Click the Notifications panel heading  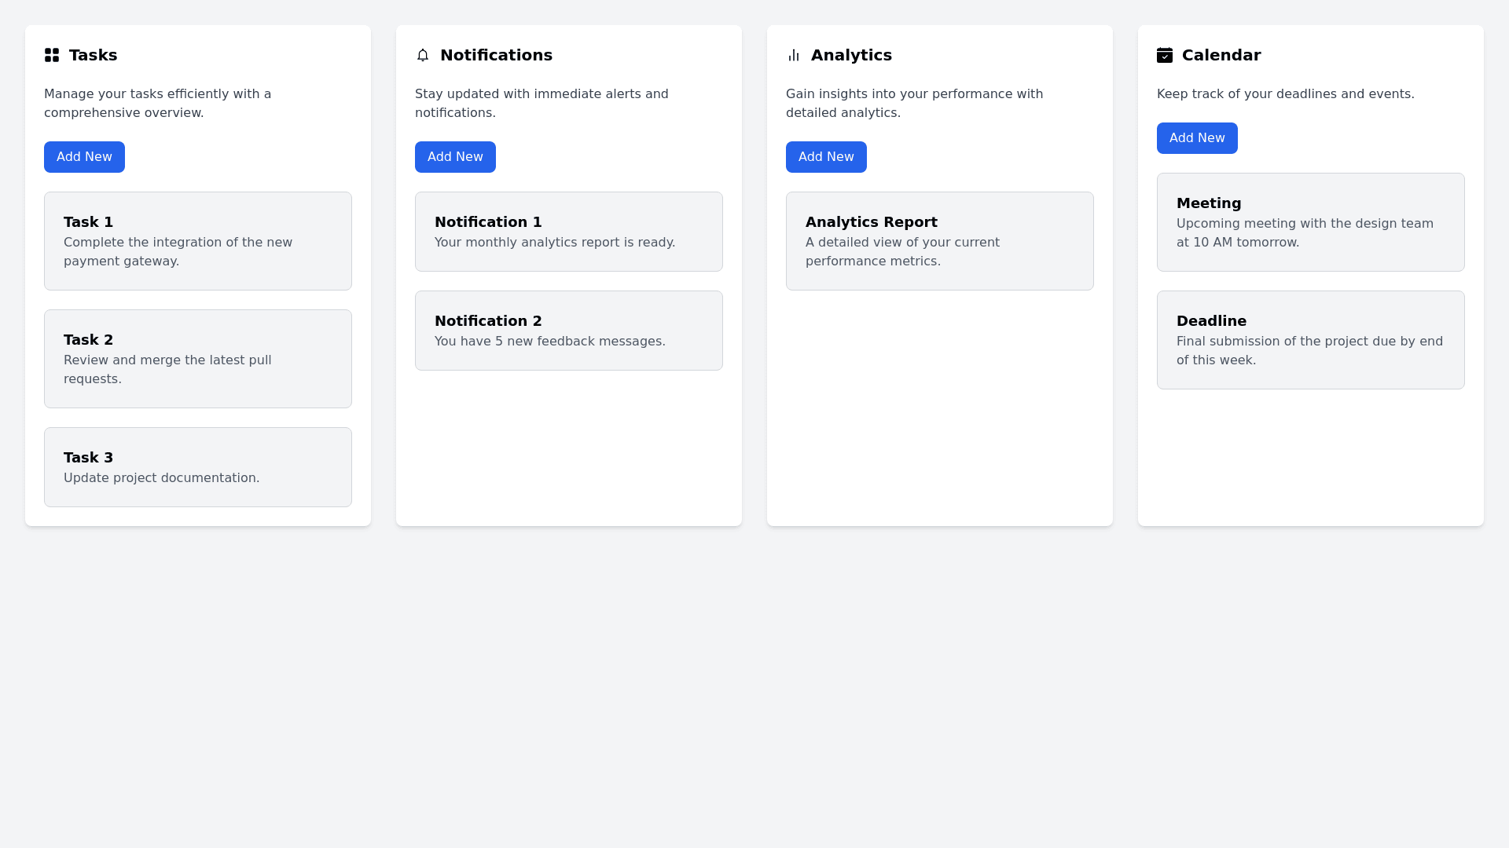[496, 55]
